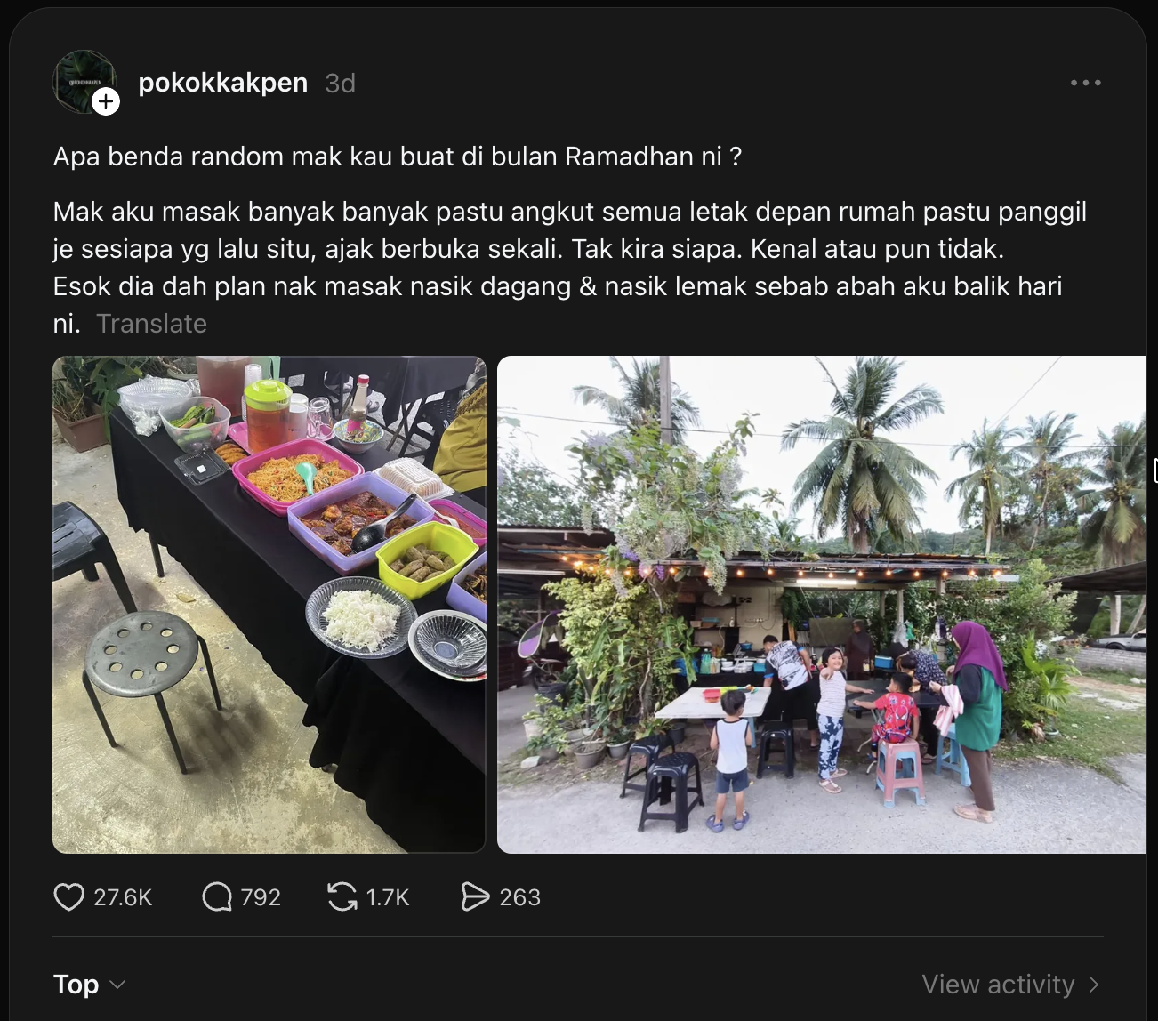The height and width of the screenshot is (1021, 1158).
Task: Open pokokkakpen profile avatar
Action: click(84, 82)
